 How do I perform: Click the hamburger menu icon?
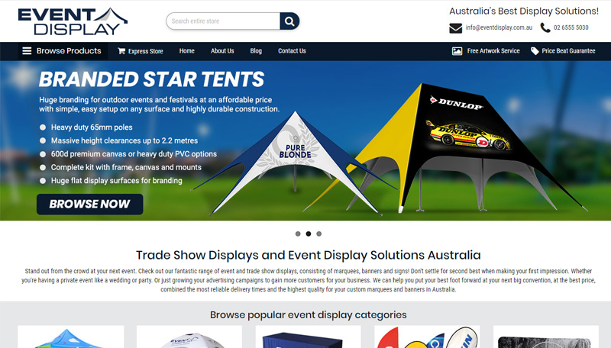27,51
